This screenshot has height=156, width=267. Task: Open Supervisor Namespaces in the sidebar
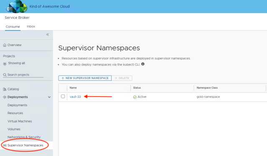click(x=25, y=145)
